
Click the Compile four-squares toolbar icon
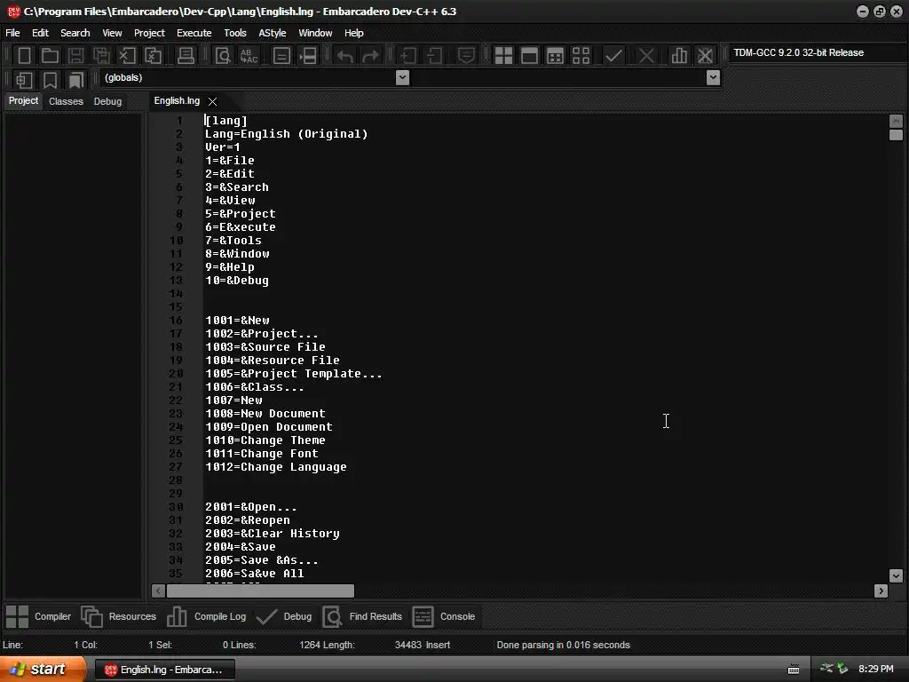click(x=503, y=56)
